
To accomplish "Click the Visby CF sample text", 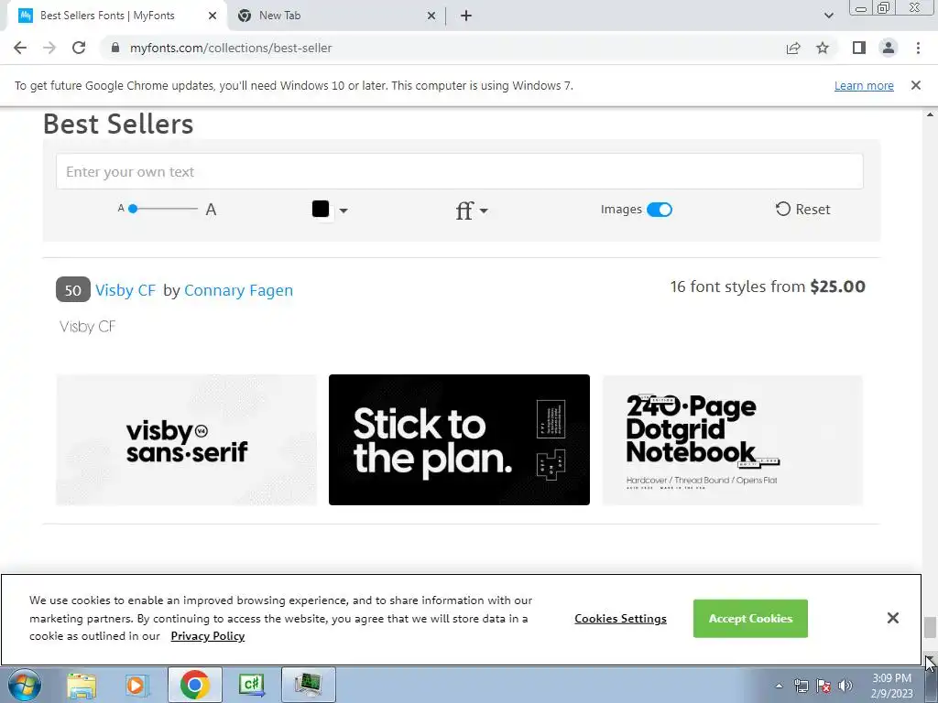I will click(87, 327).
